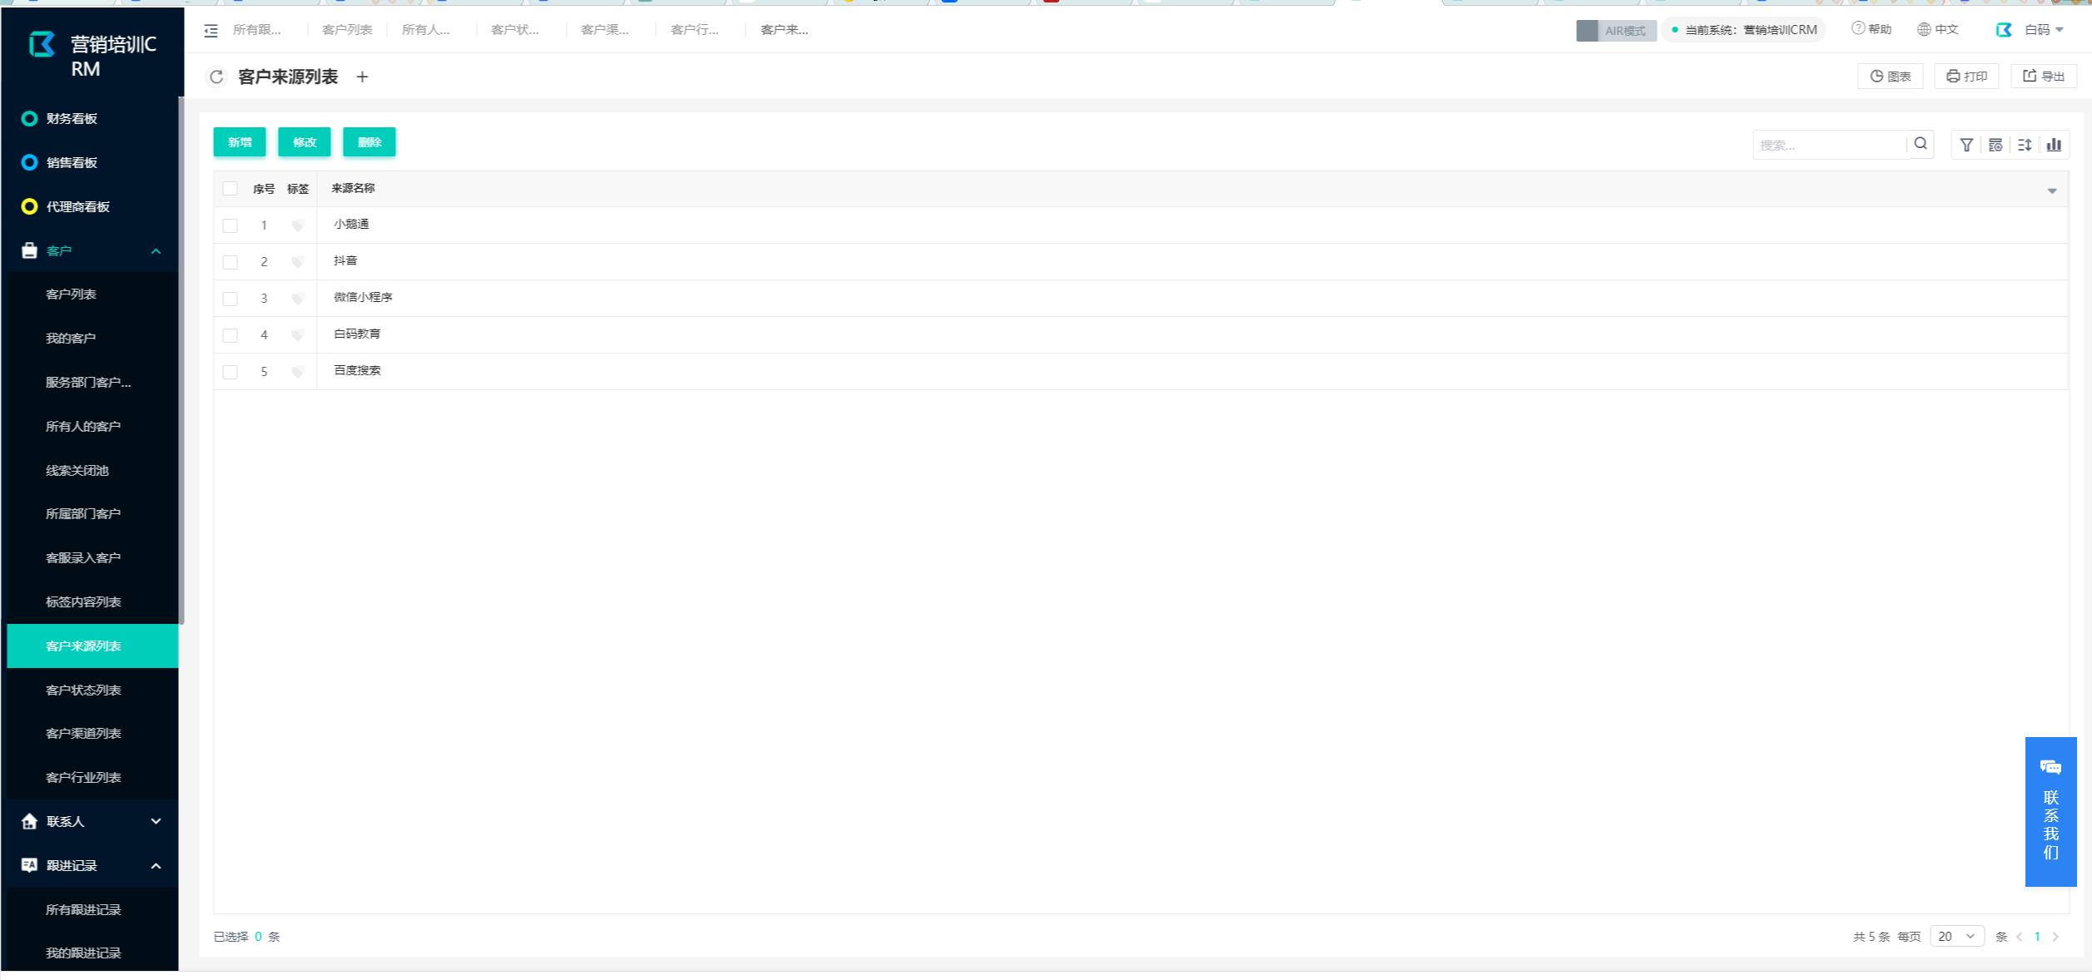This screenshot has height=980, width=2092.
Task: Click the search magnifier icon
Action: tap(1920, 144)
